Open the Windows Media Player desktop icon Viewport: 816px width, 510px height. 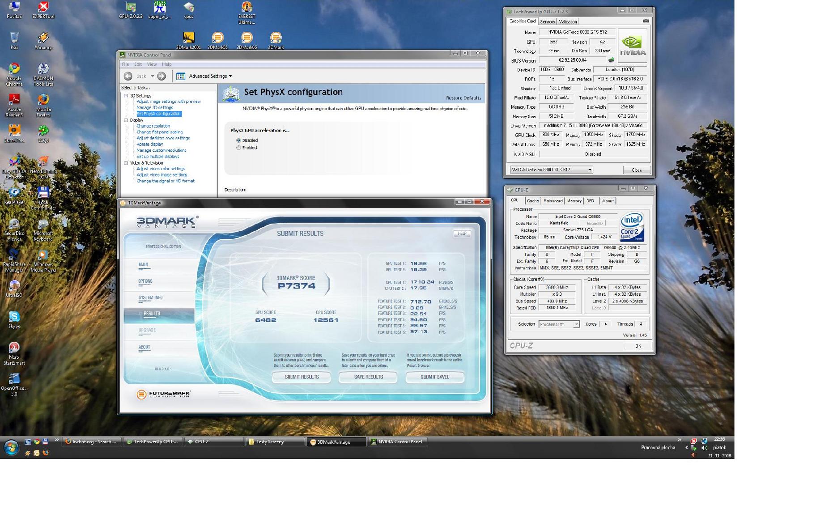point(43,260)
